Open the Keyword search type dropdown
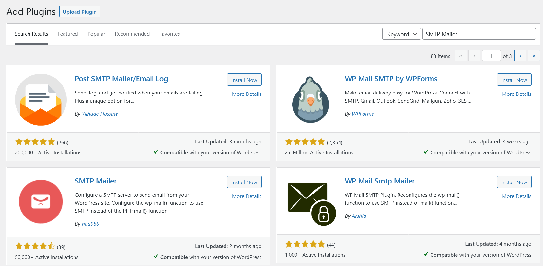This screenshot has width=543, height=266. click(402, 34)
